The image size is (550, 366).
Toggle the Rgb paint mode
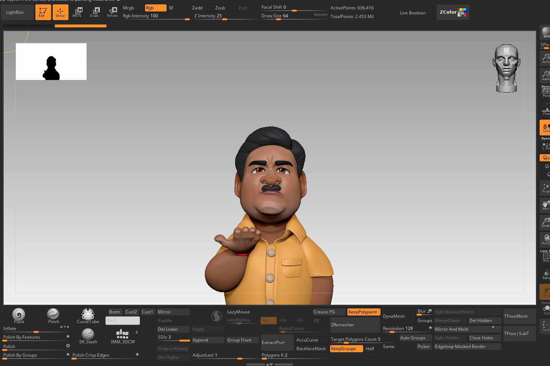155,8
